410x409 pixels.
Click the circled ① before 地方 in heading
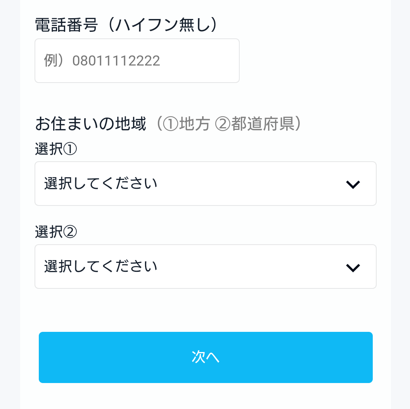171,124
